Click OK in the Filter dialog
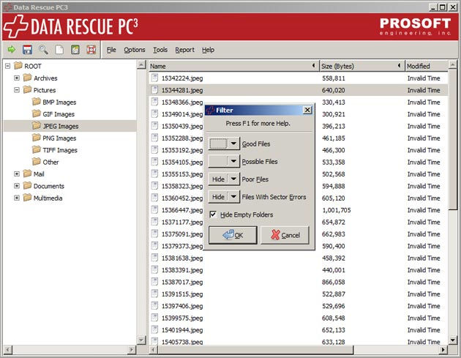Image resolution: width=461 pixels, height=358 pixels. [233, 235]
